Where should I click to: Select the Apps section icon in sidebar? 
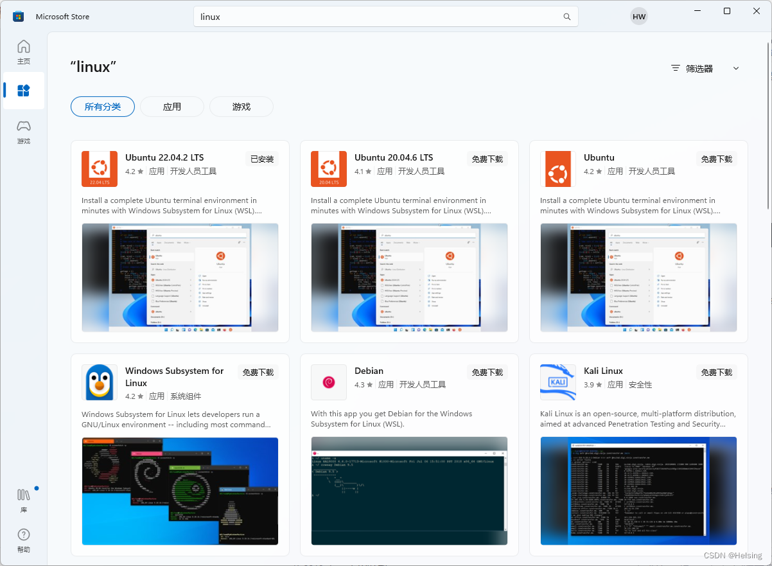coord(24,91)
